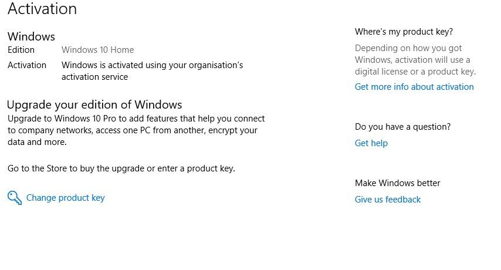Click the Get help link
Viewport: 501px width, 270px height.
pyautogui.click(x=371, y=143)
